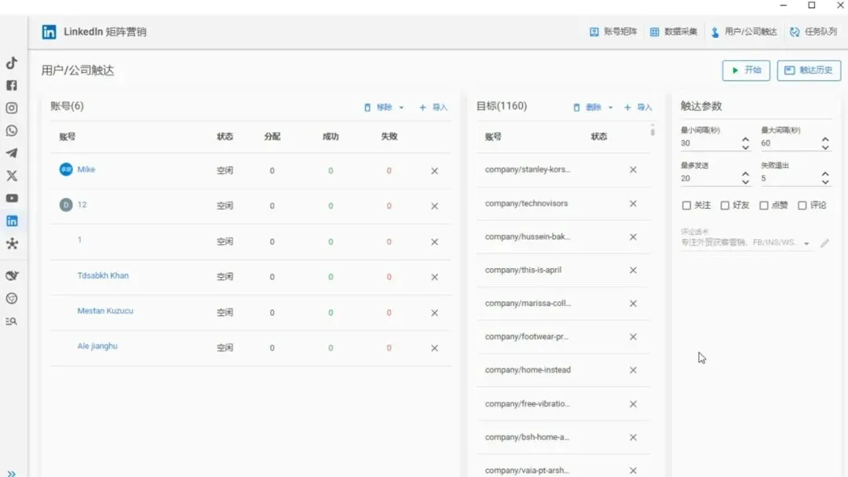This screenshot has width=848, height=477.
Task: Click the LinkedIn logo in header
Action: (x=49, y=32)
